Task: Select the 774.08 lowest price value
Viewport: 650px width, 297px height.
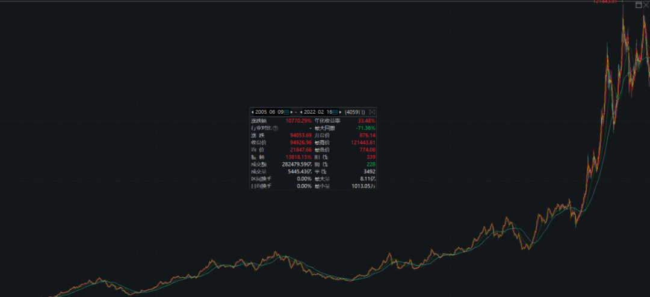Action: (367, 150)
